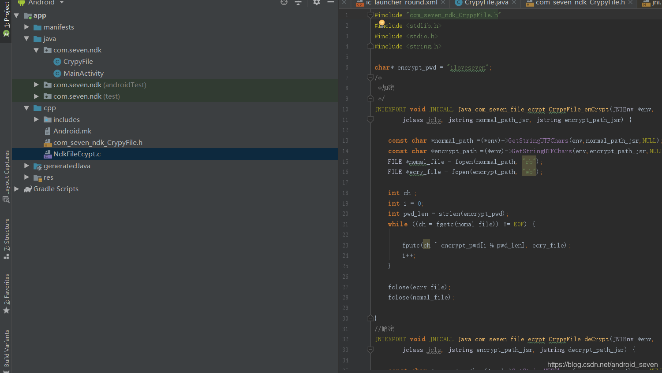Fold the include block at line 1

pyautogui.click(x=370, y=15)
